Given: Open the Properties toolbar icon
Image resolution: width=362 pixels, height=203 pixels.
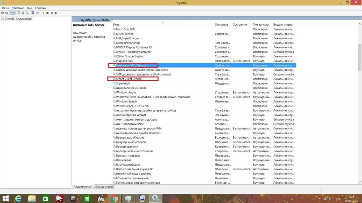Looking at the screenshot, I should point(18,13).
